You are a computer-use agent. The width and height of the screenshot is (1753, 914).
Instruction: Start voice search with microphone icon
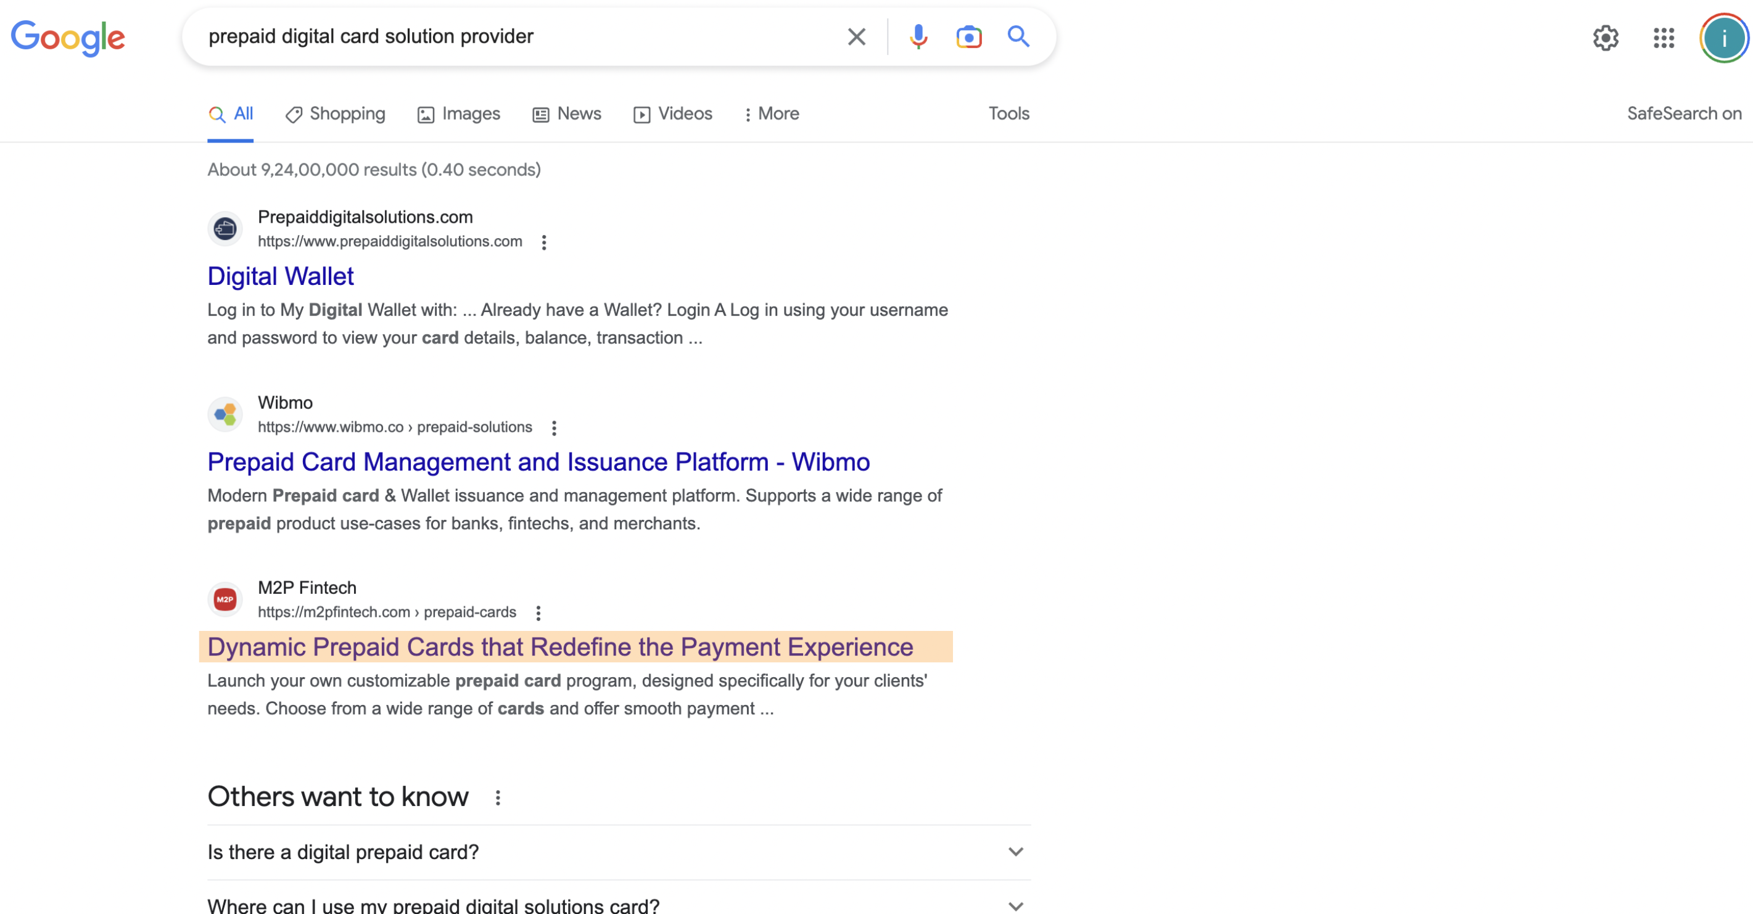click(x=918, y=37)
